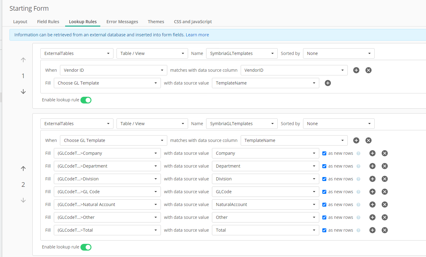Disable the first lookup rule toggle
This screenshot has height=257, width=426.
(x=86, y=100)
